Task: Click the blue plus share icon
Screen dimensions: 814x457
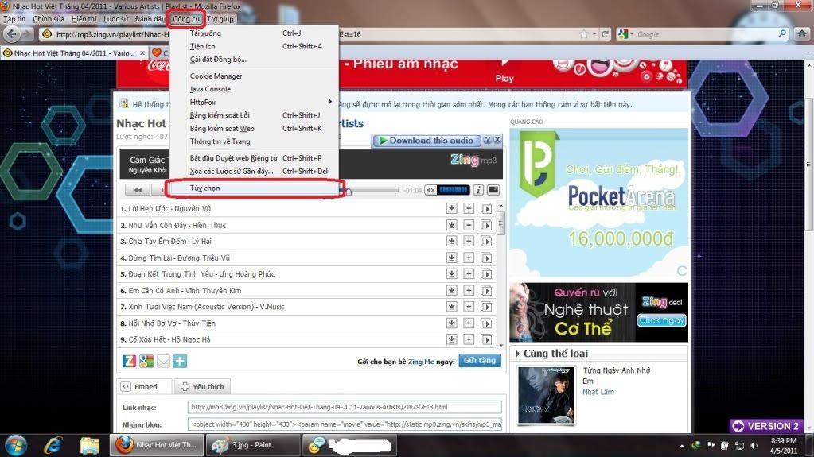Action: click(x=180, y=361)
